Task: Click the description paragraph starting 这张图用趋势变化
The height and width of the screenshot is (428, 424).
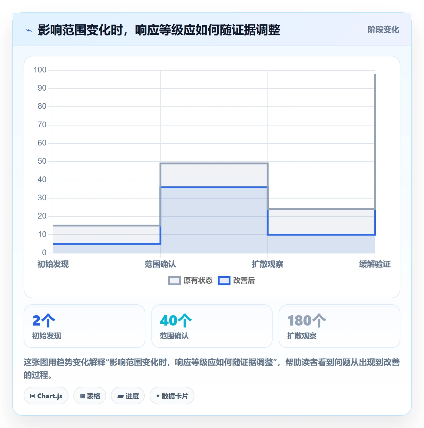Action: 212,369
